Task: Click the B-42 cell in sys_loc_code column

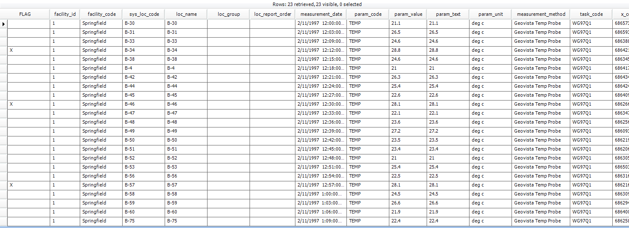Action: [143, 77]
